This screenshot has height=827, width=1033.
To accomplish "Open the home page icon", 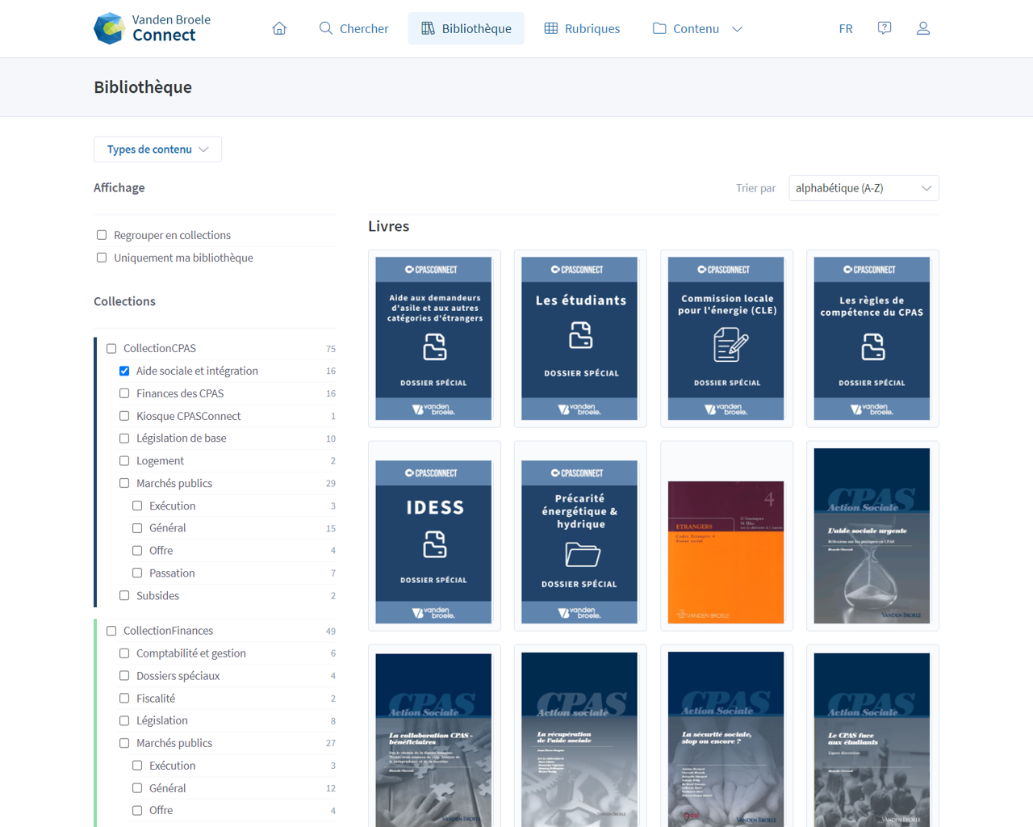I will [x=279, y=28].
